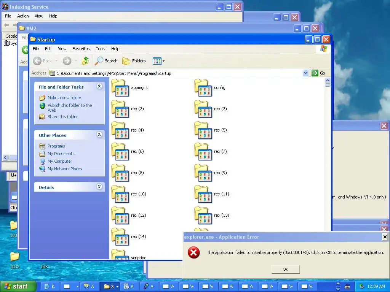
Task: Click the Go button
Action: pyautogui.click(x=319, y=73)
